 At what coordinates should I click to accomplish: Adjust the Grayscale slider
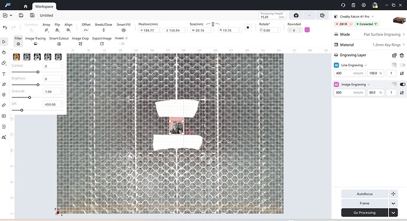[29, 98]
